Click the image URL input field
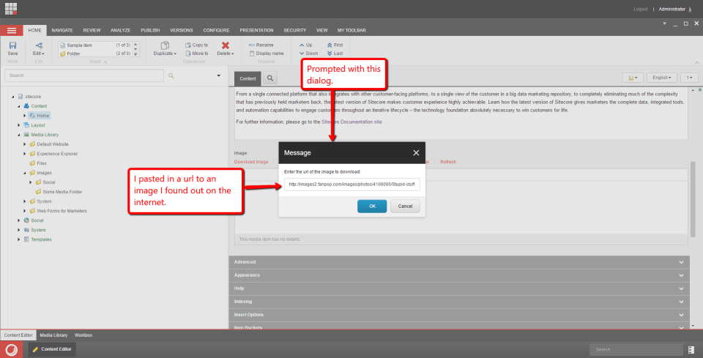The height and width of the screenshot is (358, 703). tap(352, 184)
